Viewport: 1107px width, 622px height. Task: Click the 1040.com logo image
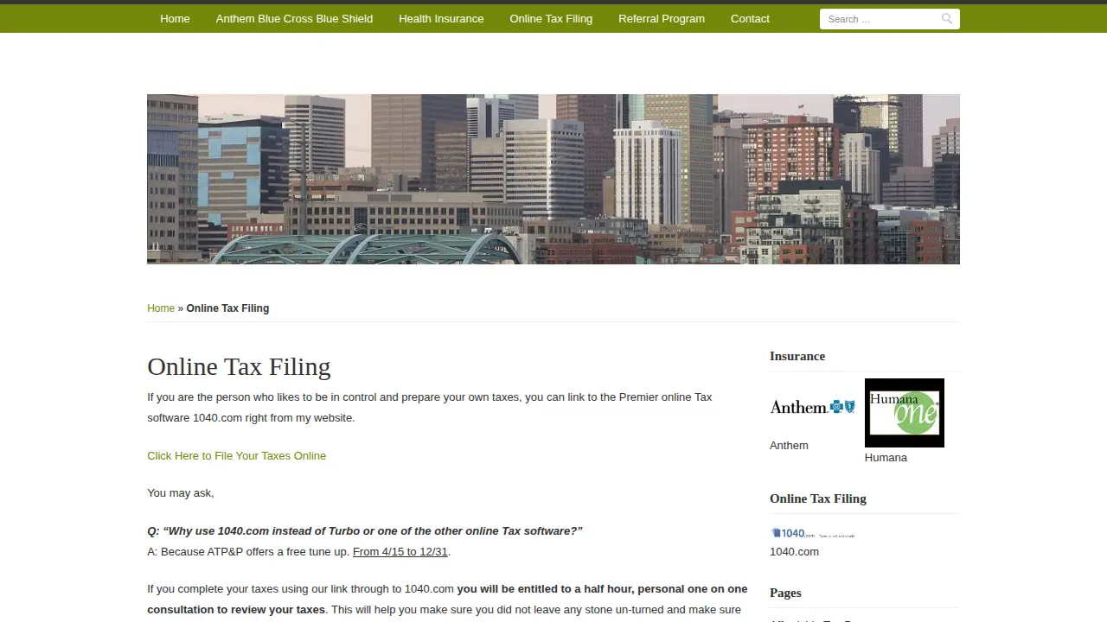tap(813, 533)
